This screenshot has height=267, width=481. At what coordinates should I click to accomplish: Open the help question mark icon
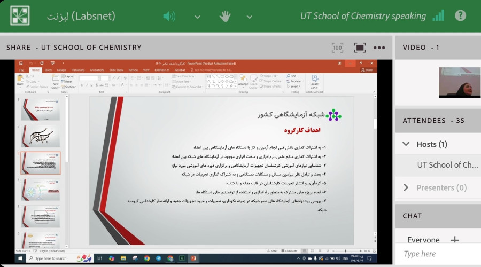[x=460, y=16]
